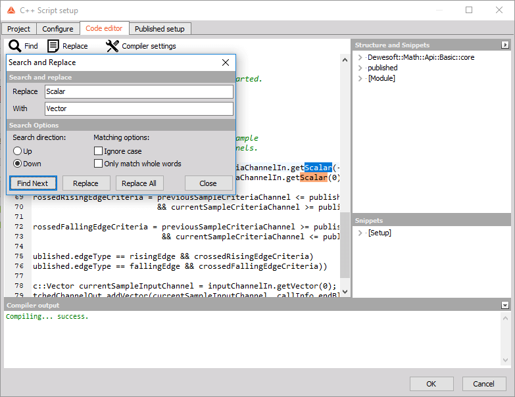The width and height of the screenshot is (515, 397).
Task: Select the [Module] tree item label
Action: 381,78
